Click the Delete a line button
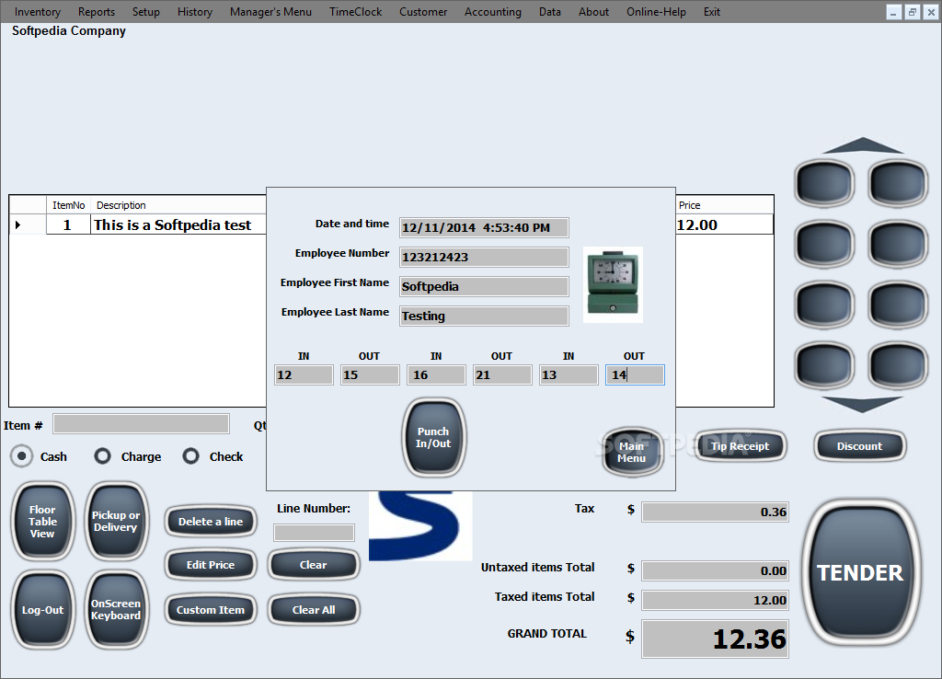Image resolution: width=942 pixels, height=679 pixels. (211, 522)
